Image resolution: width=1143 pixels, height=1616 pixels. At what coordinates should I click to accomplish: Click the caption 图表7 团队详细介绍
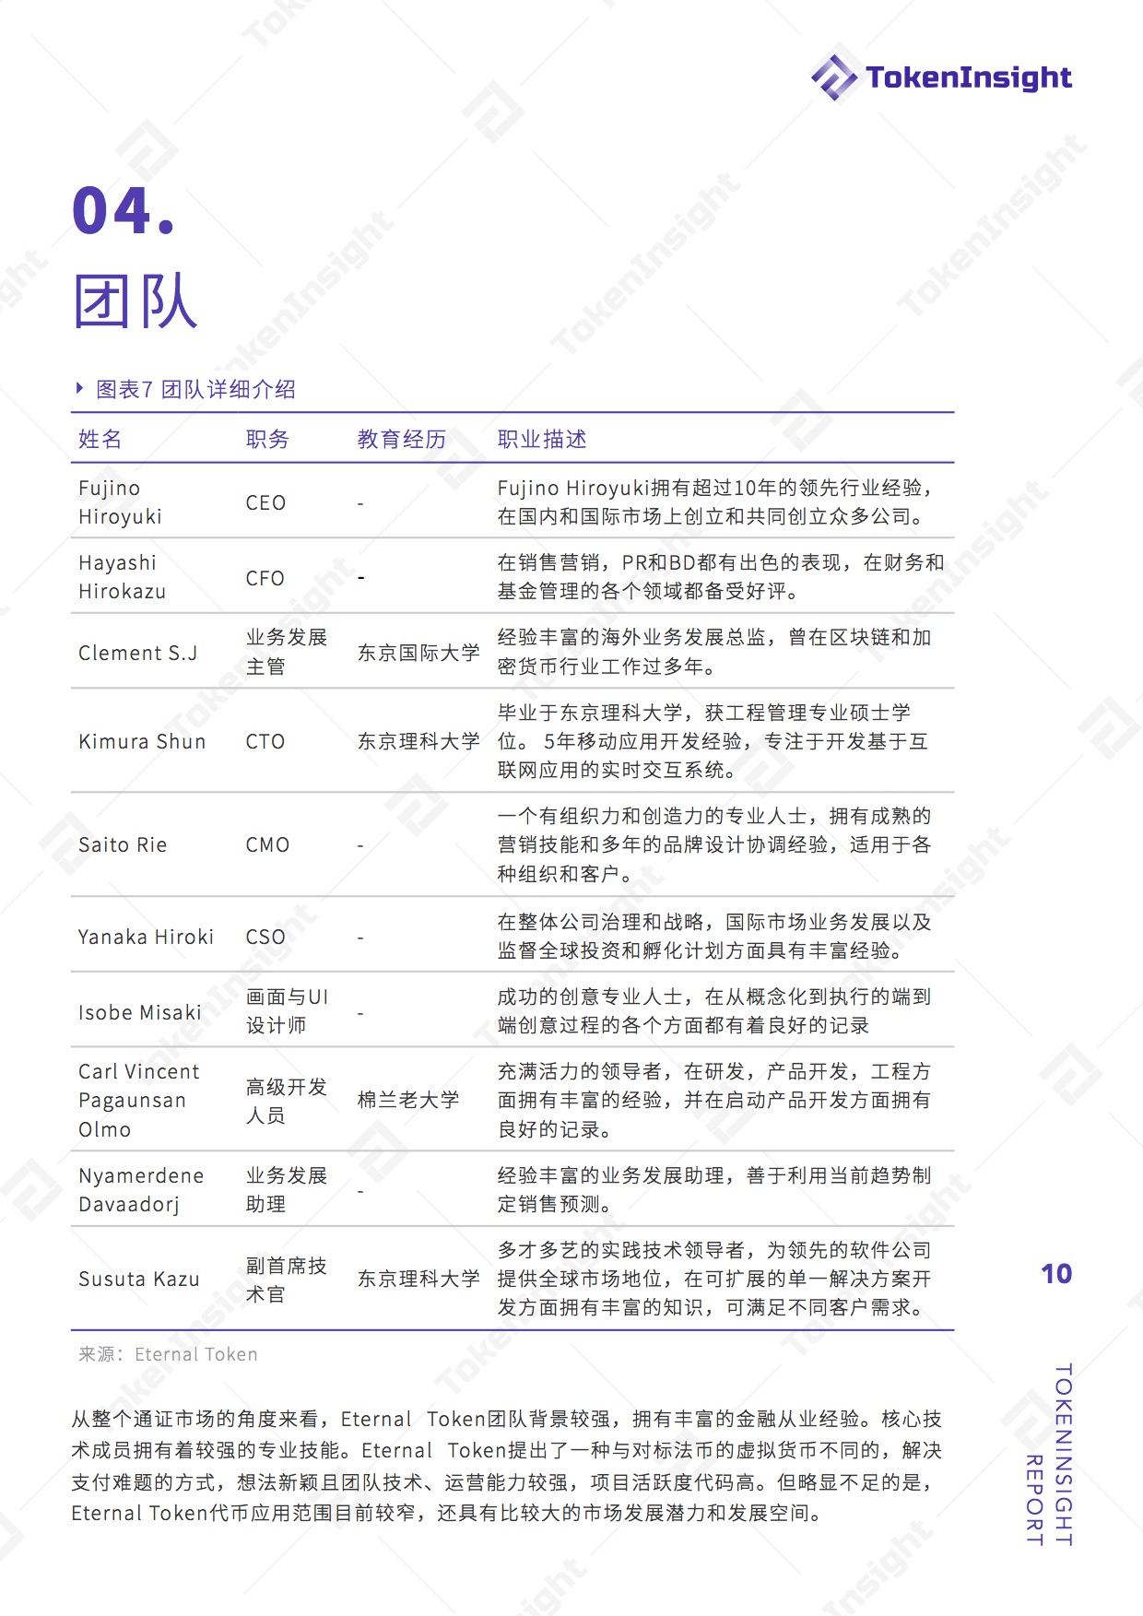click(196, 389)
